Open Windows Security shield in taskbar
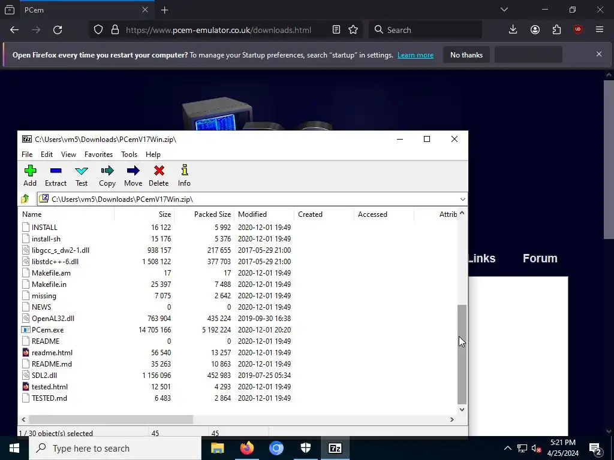 coord(305,448)
